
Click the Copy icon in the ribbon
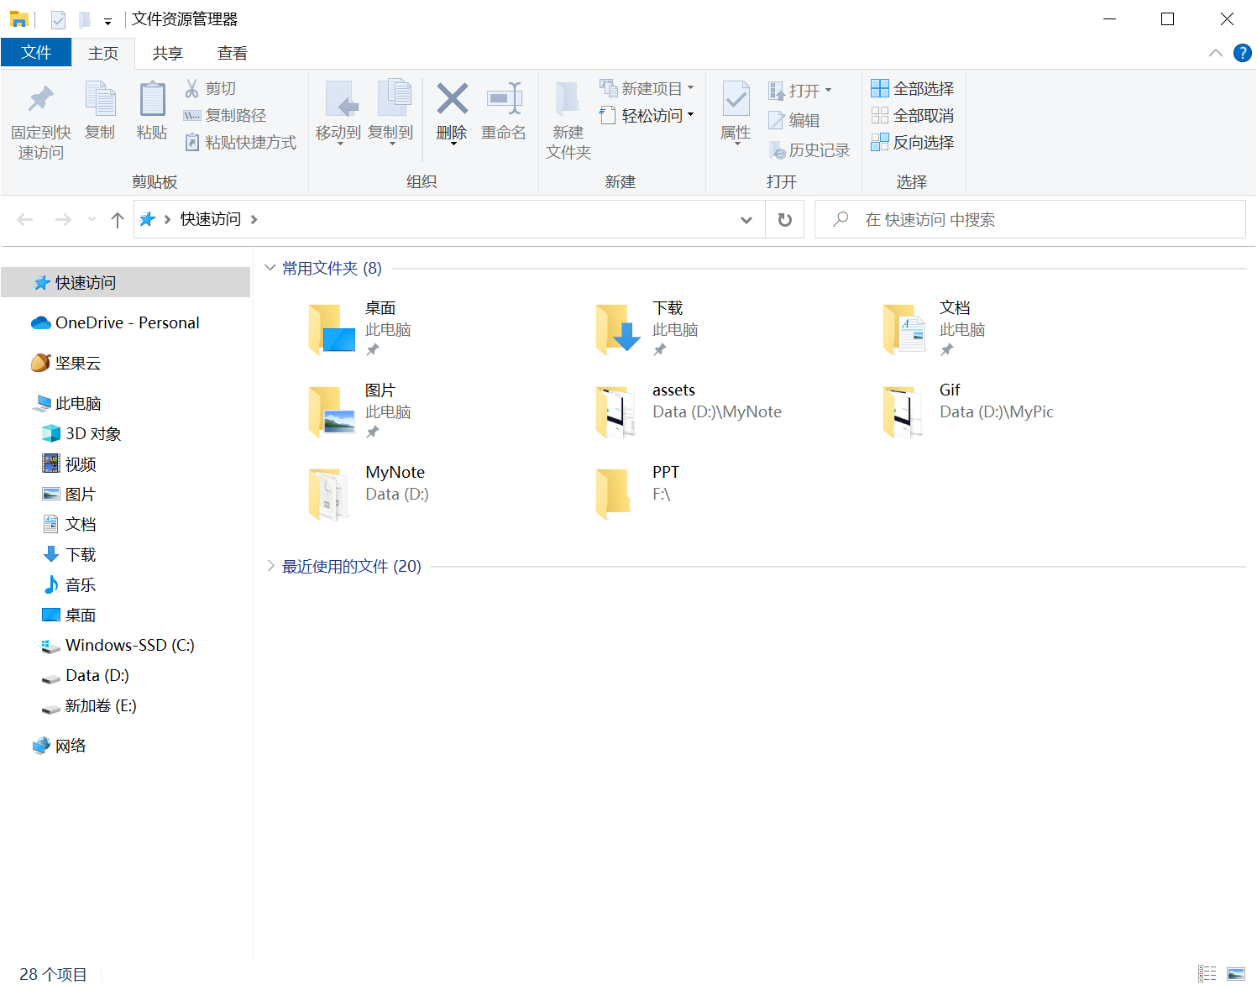pos(101,98)
